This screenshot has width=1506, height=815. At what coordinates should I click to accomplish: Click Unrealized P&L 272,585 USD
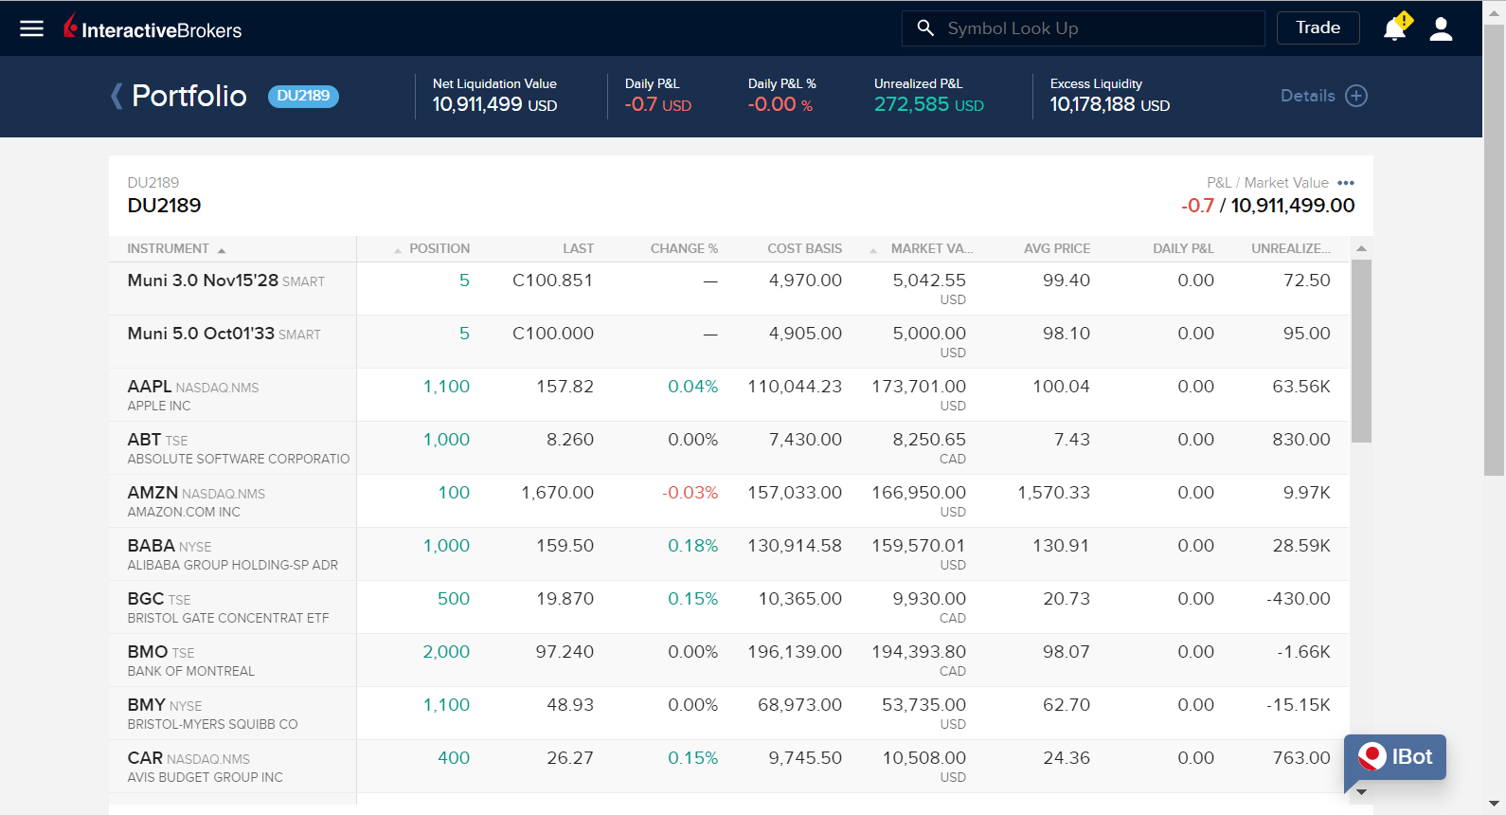tap(929, 105)
